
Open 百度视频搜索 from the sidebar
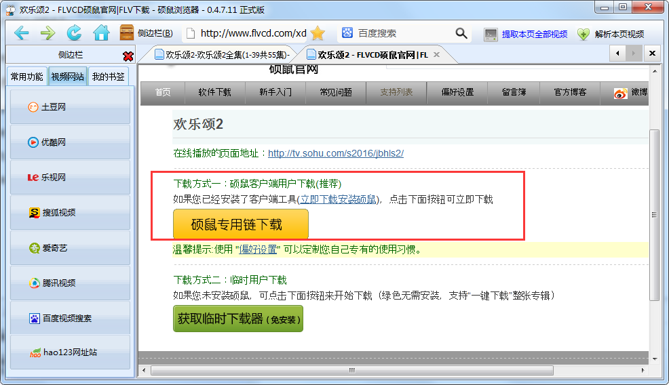click(x=70, y=318)
